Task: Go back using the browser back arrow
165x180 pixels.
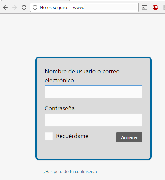Action: click(5, 8)
